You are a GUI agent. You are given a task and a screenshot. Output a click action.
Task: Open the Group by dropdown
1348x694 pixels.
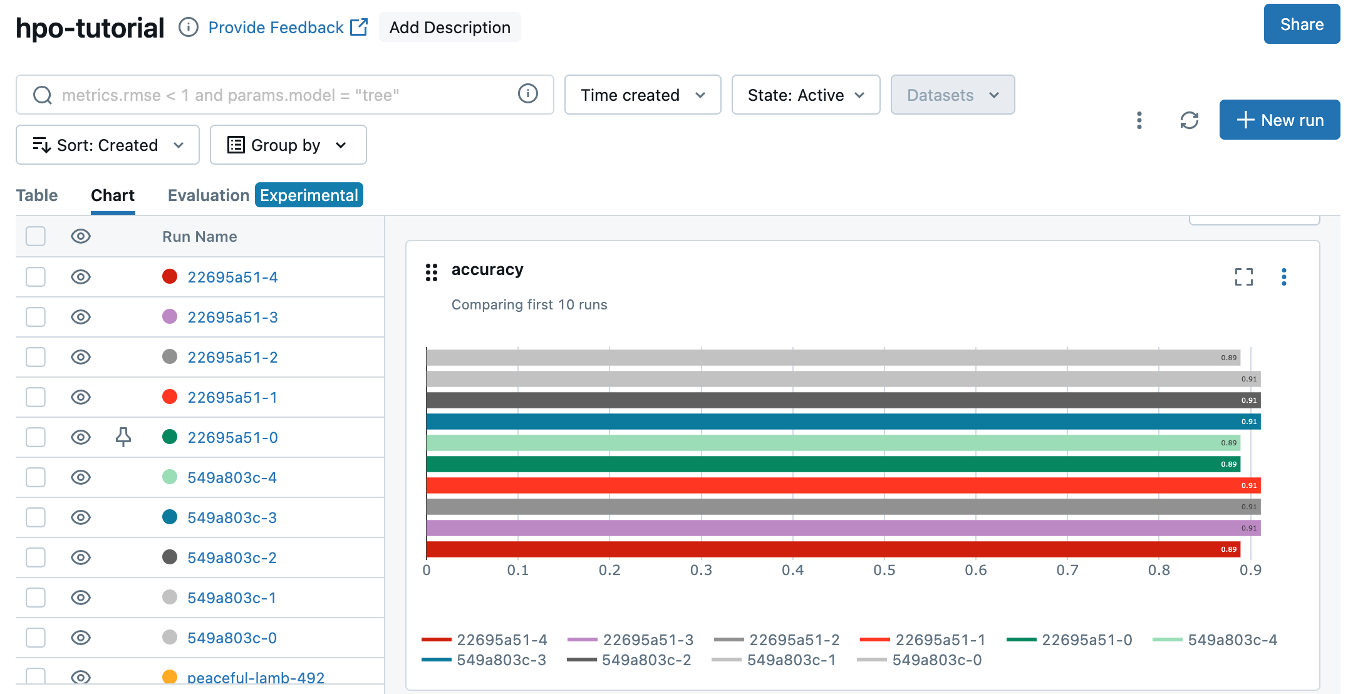(288, 145)
